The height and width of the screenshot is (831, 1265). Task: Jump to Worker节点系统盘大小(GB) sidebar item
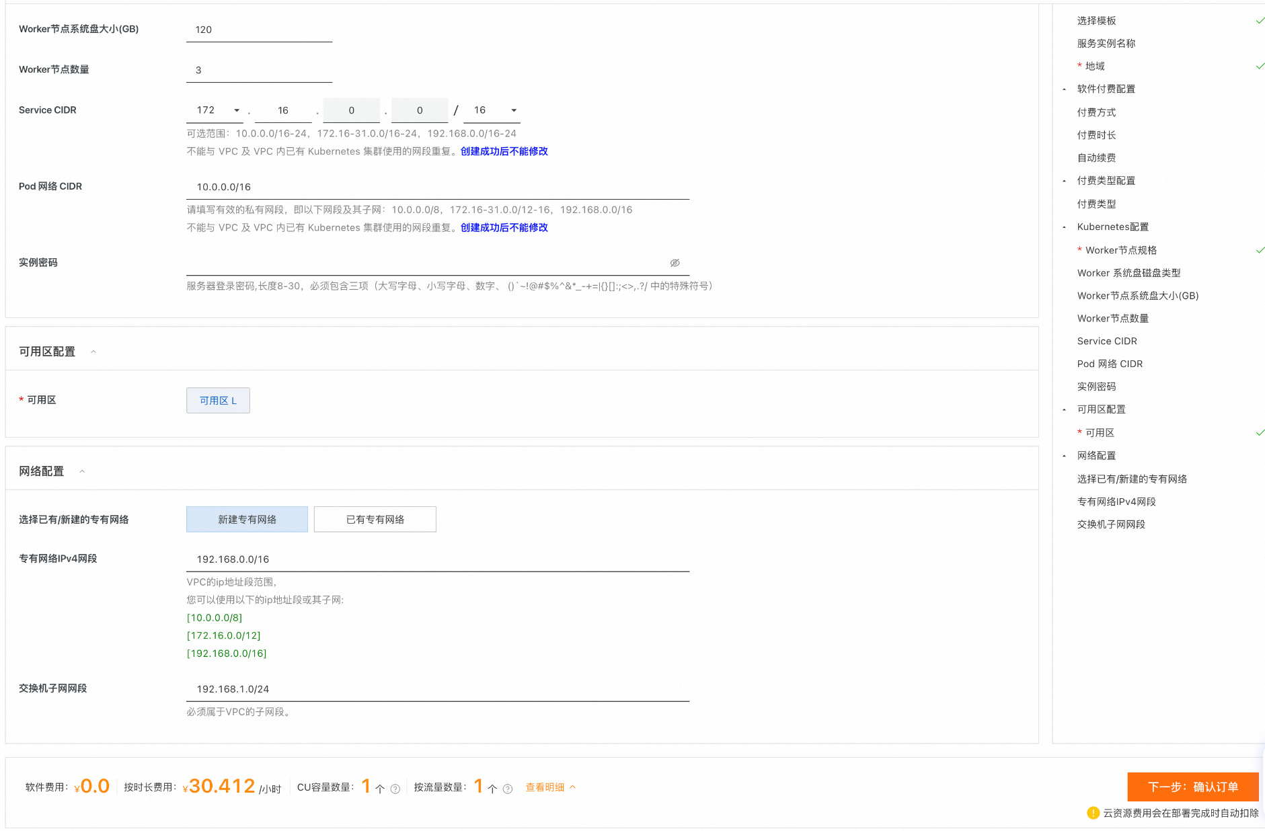(x=1138, y=296)
